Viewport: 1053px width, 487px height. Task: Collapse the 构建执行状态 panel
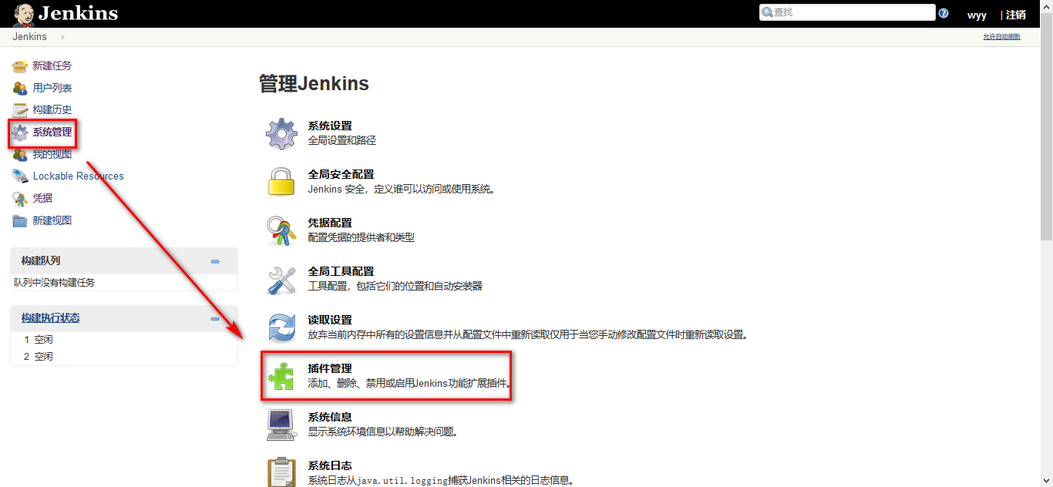(215, 318)
